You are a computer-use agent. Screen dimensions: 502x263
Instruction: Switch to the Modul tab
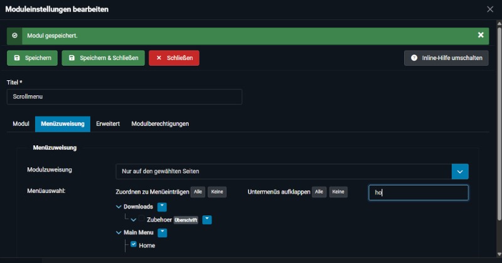[x=21, y=124]
